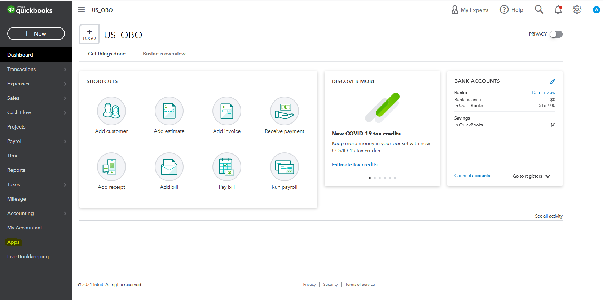
Task: Open the Add invoice shortcut icon
Action: click(227, 111)
